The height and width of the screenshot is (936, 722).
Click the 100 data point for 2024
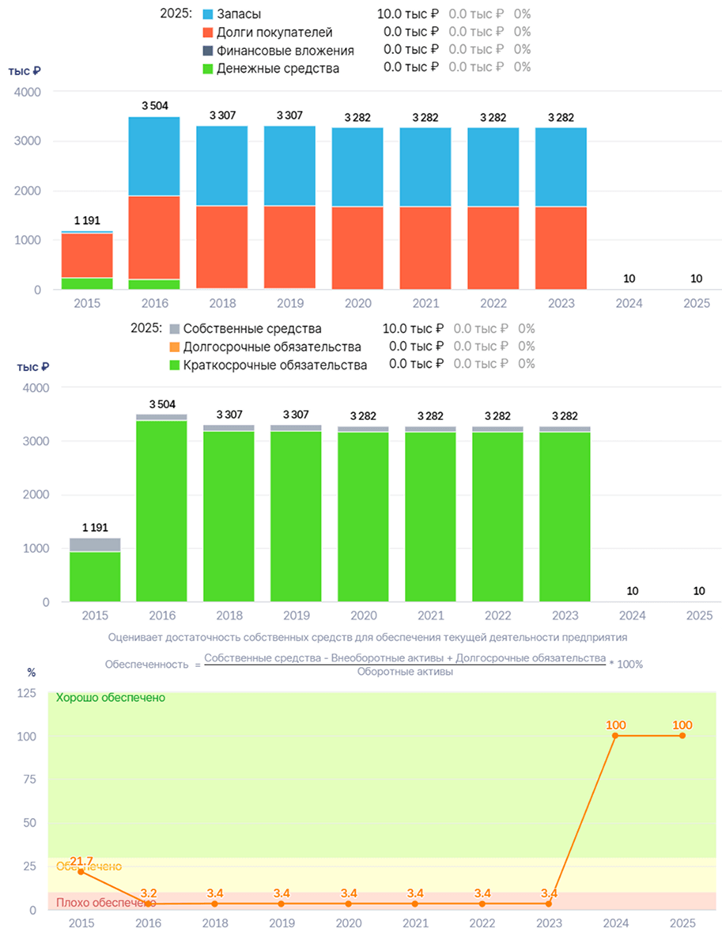(x=615, y=736)
